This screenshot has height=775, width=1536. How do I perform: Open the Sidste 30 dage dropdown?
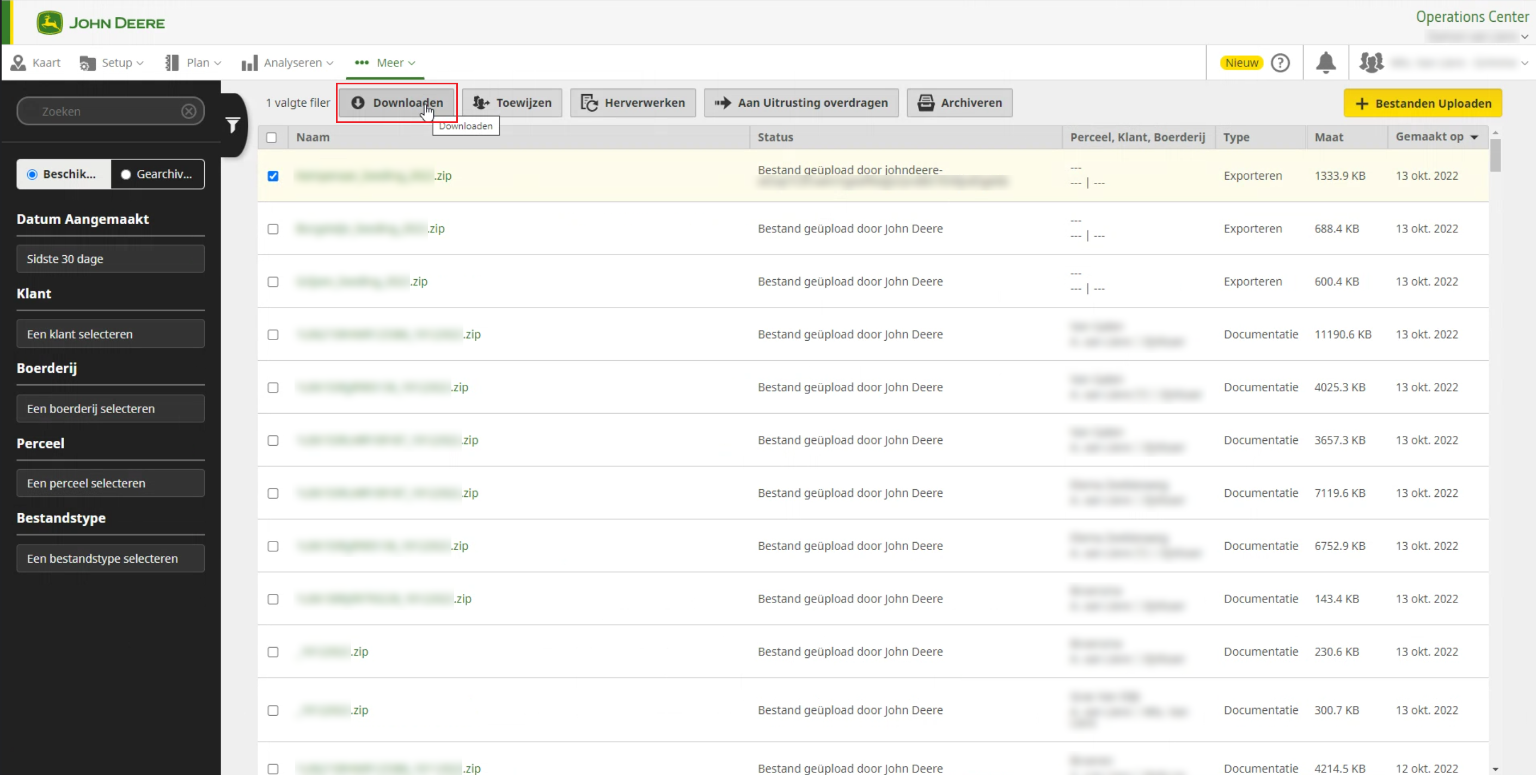coord(111,259)
